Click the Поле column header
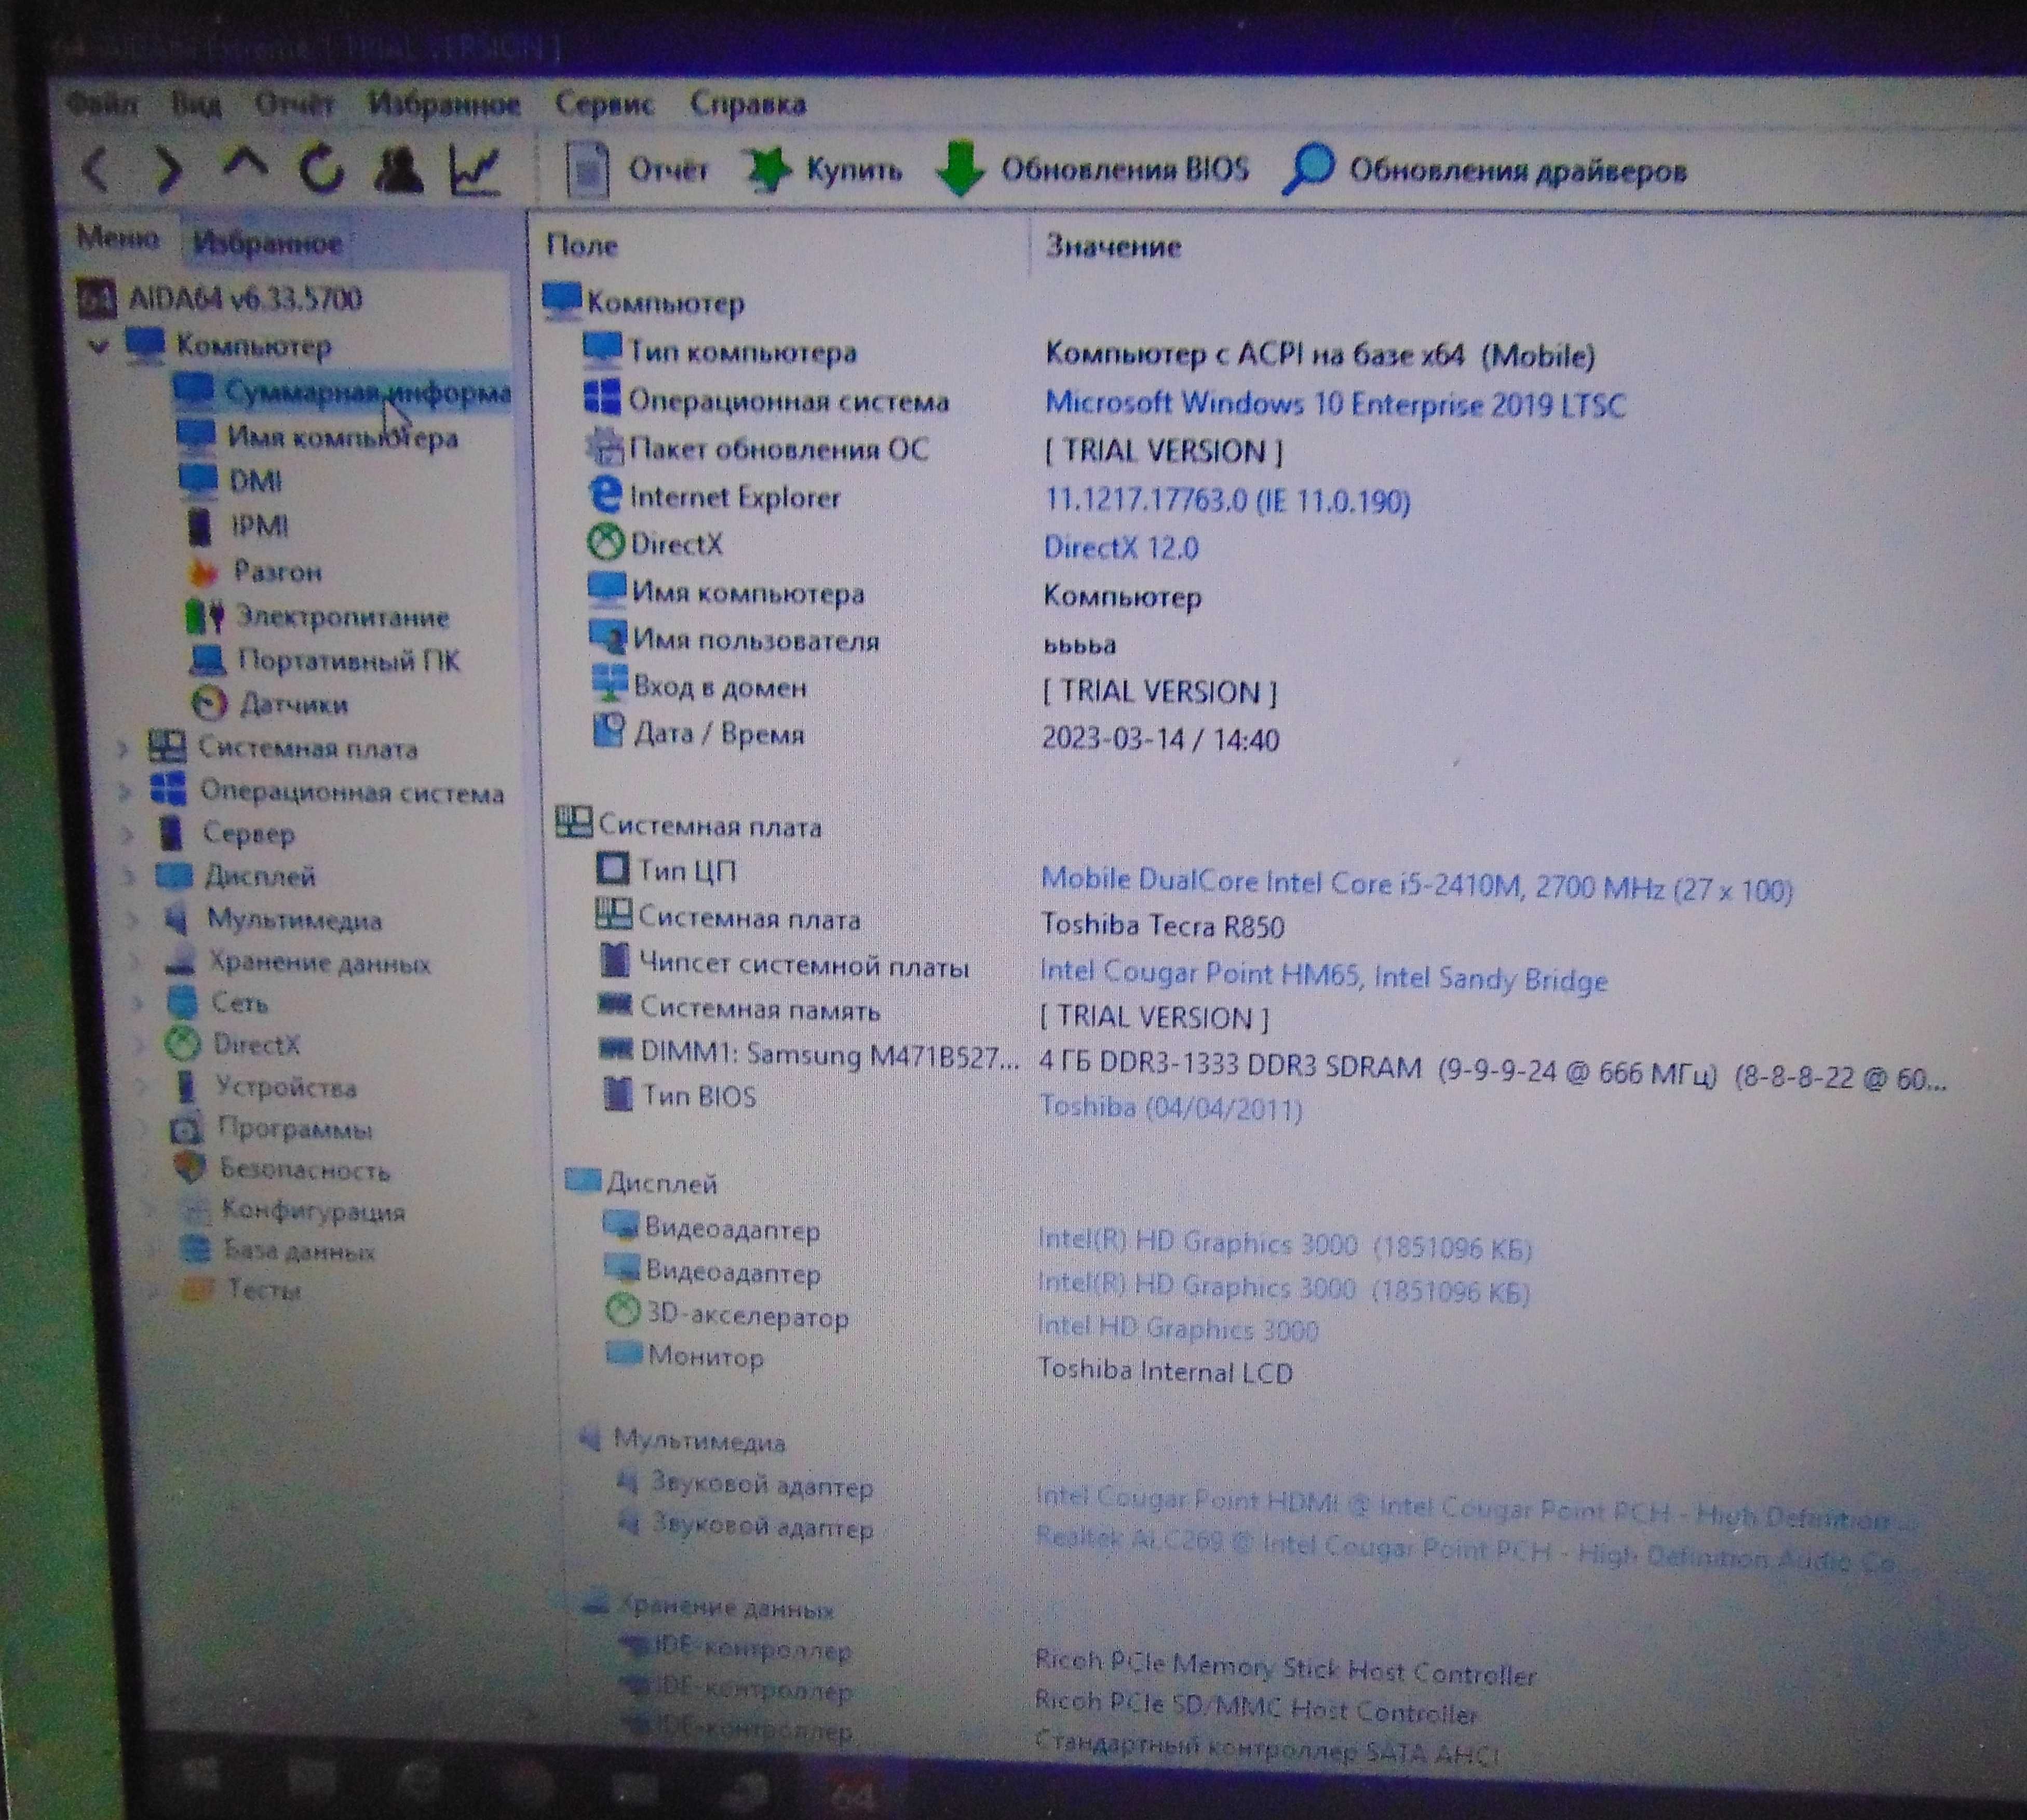The height and width of the screenshot is (1820, 2027). (x=581, y=245)
